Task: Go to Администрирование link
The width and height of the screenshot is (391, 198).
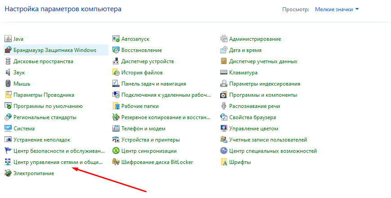Action: [x=255, y=39]
